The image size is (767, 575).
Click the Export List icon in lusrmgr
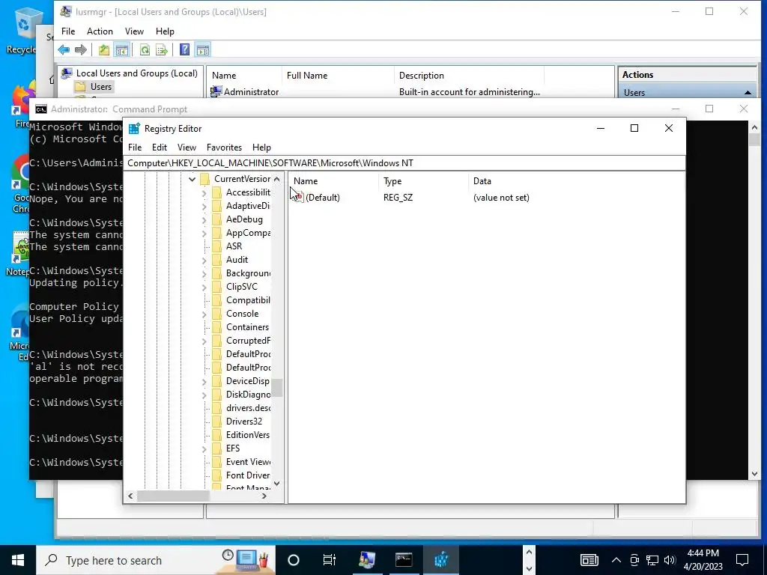click(162, 49)
